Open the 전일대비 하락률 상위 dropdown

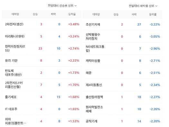(143, 6)
